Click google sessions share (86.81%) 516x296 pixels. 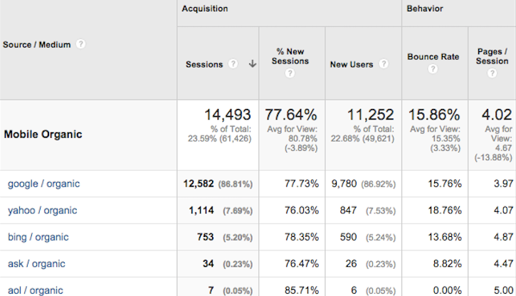tap(236, 184)
